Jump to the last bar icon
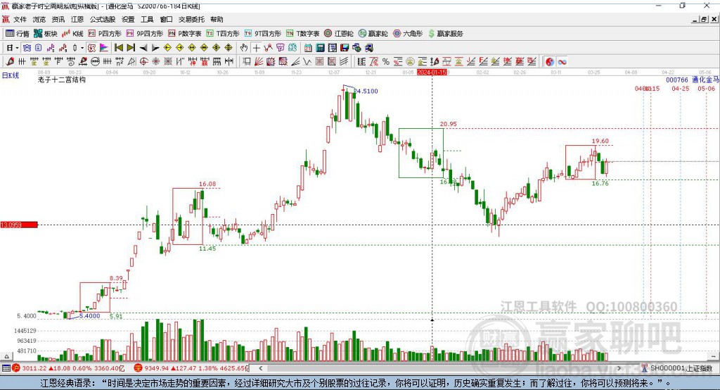Image resolution: width=720 pixels, height=390 pixels. [131, 47]
